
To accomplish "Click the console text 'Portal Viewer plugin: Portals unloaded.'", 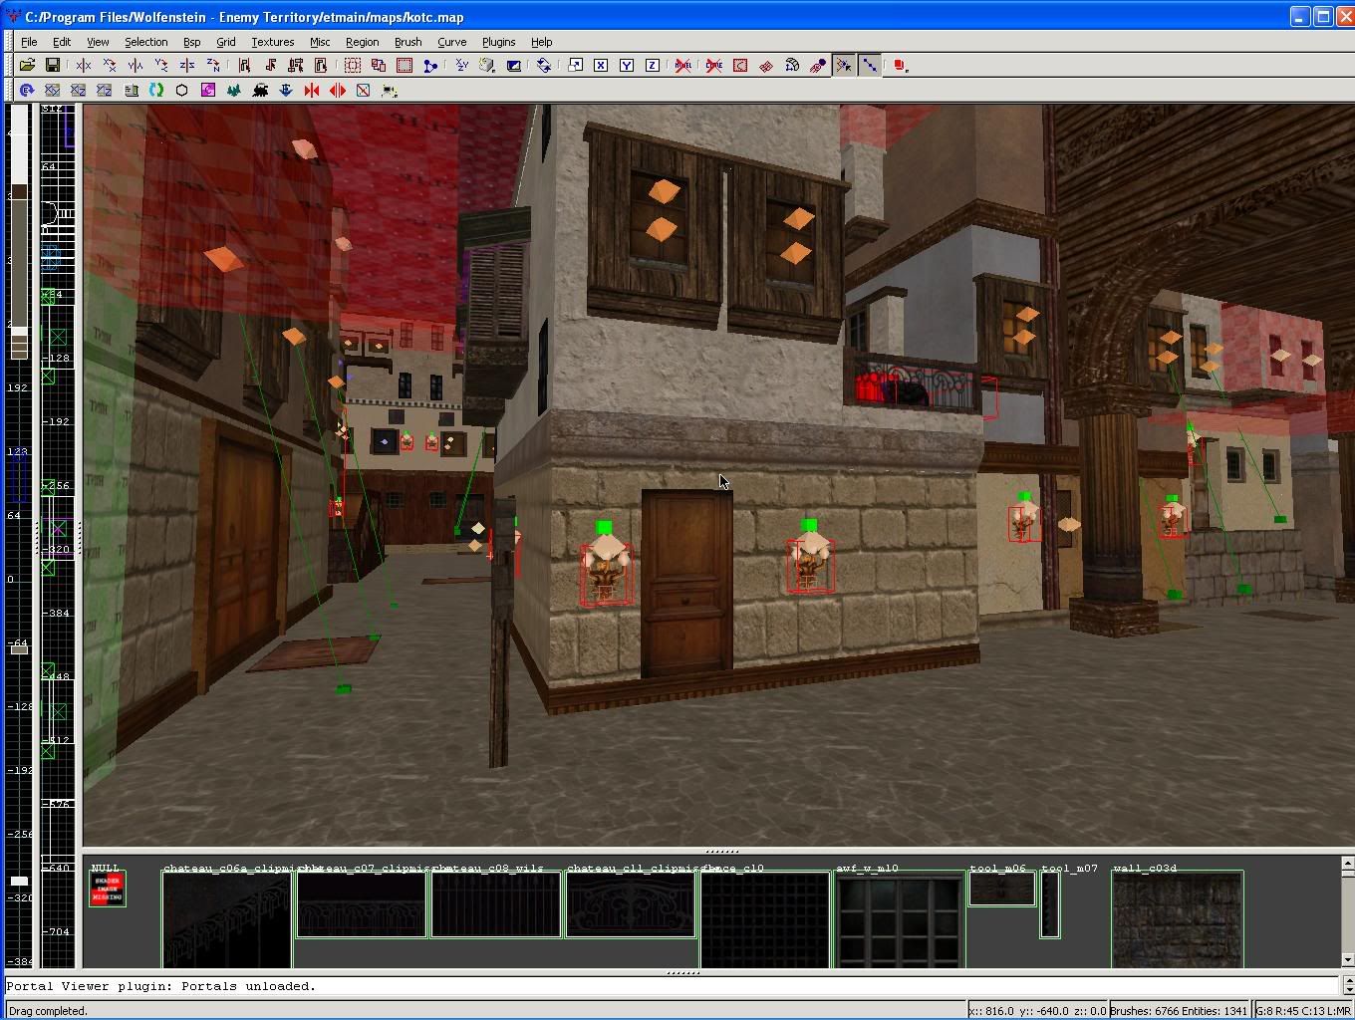I will (161, 986).
